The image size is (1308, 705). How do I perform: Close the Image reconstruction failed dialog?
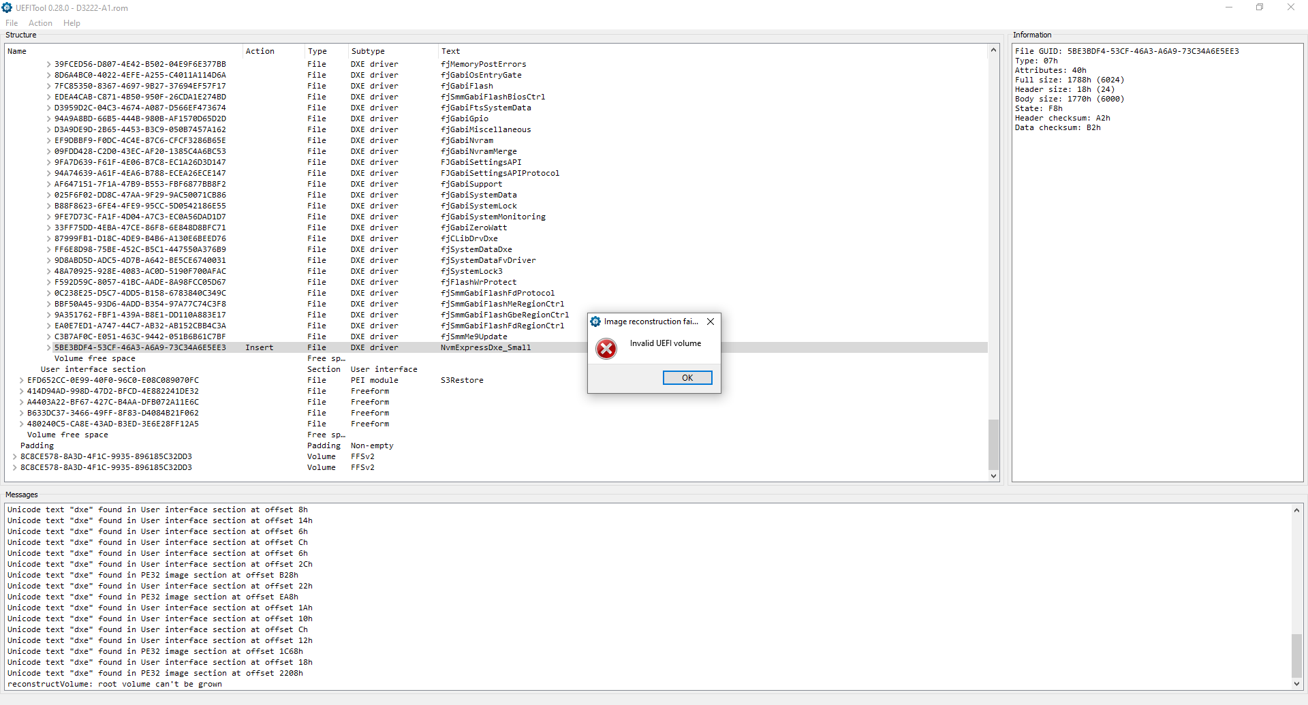click(711, 322)
